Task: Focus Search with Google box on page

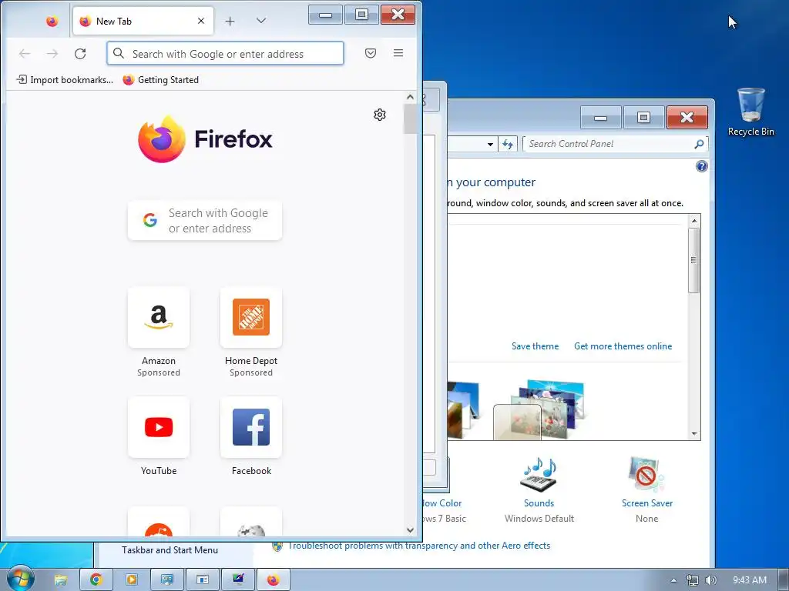Action: point(205,221)
